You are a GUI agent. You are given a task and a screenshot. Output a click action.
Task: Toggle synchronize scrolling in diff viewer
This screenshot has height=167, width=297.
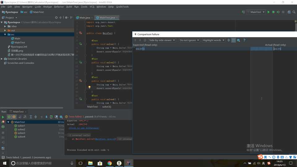233,40
